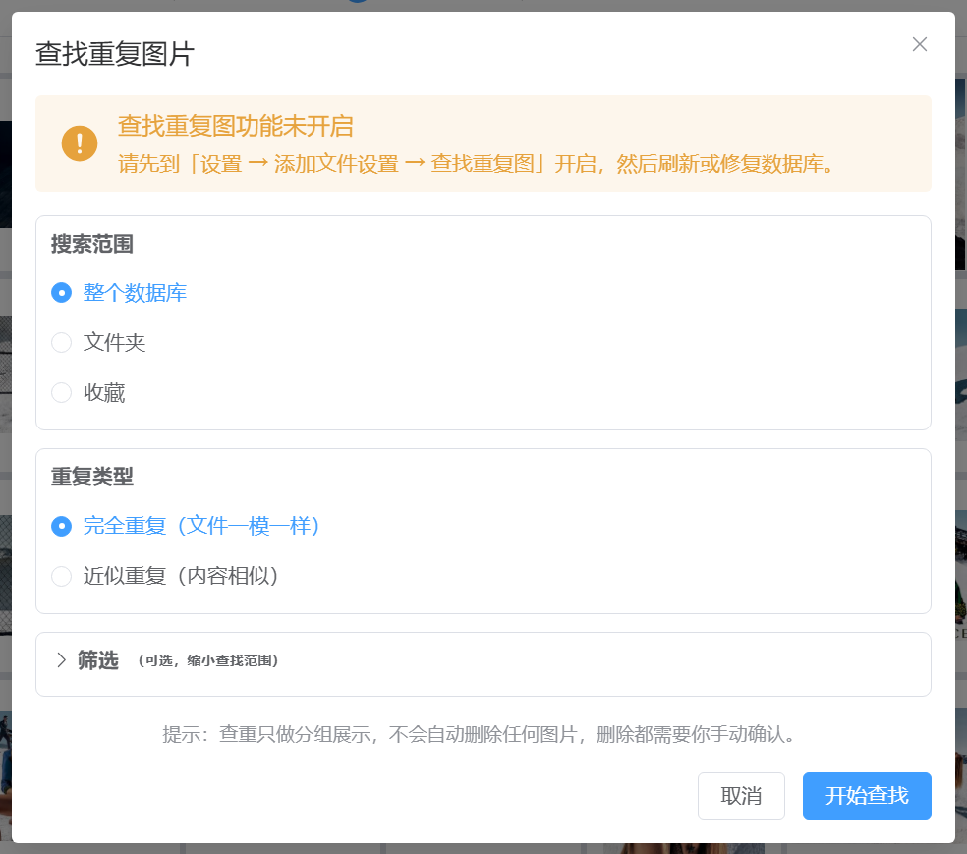Switch to 近似重复 (内容相似) duplicate type
The height and width of the screenshot is (854, 967).
coord(165,576)
